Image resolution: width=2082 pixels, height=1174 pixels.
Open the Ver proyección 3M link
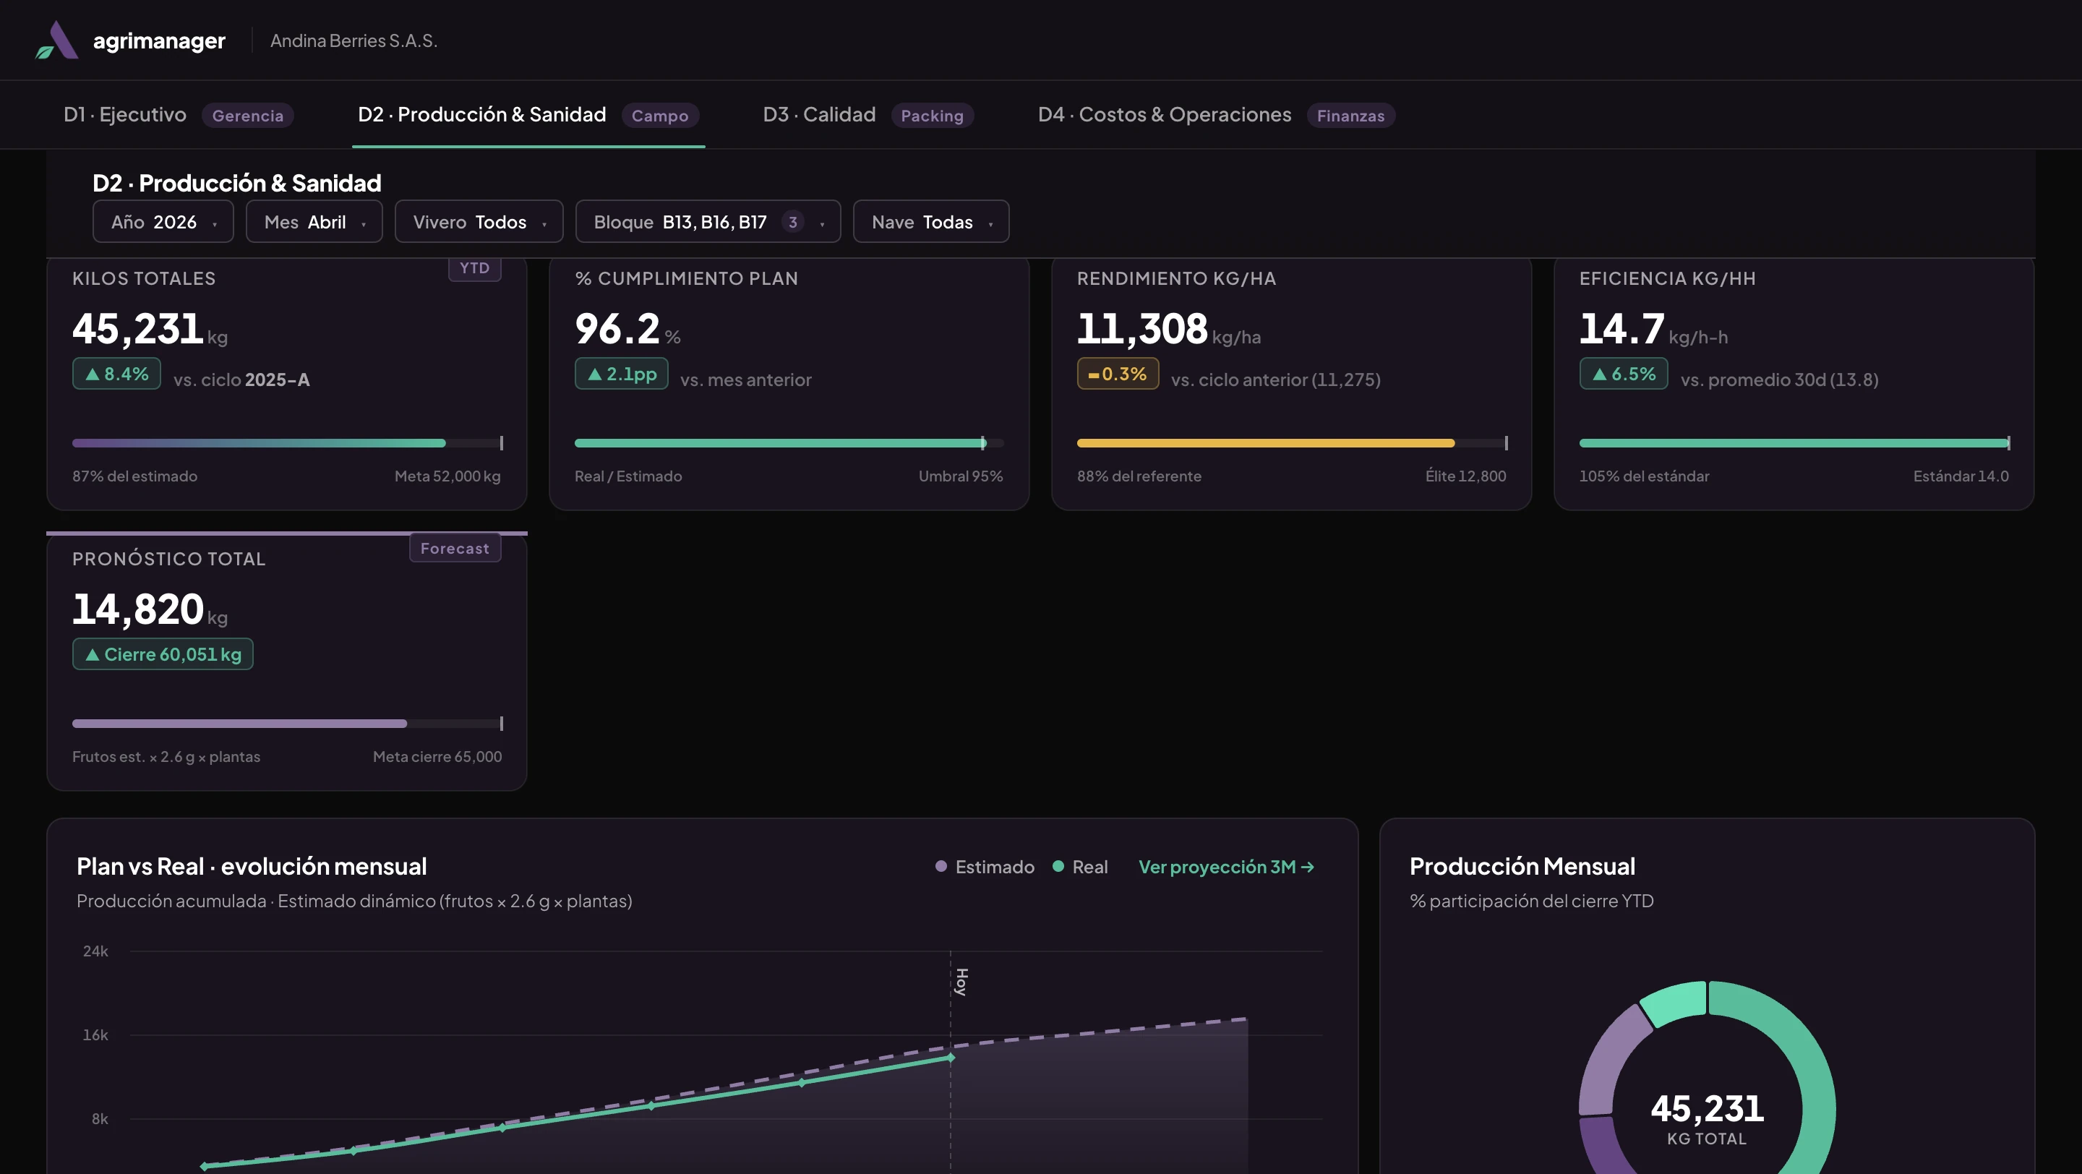(x=1226, y=866)
